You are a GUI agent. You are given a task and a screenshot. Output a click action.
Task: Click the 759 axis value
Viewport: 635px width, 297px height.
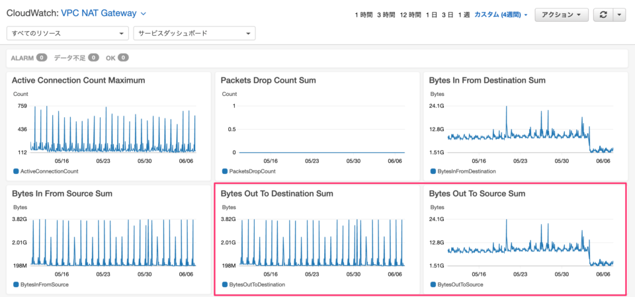click(22, 106)
